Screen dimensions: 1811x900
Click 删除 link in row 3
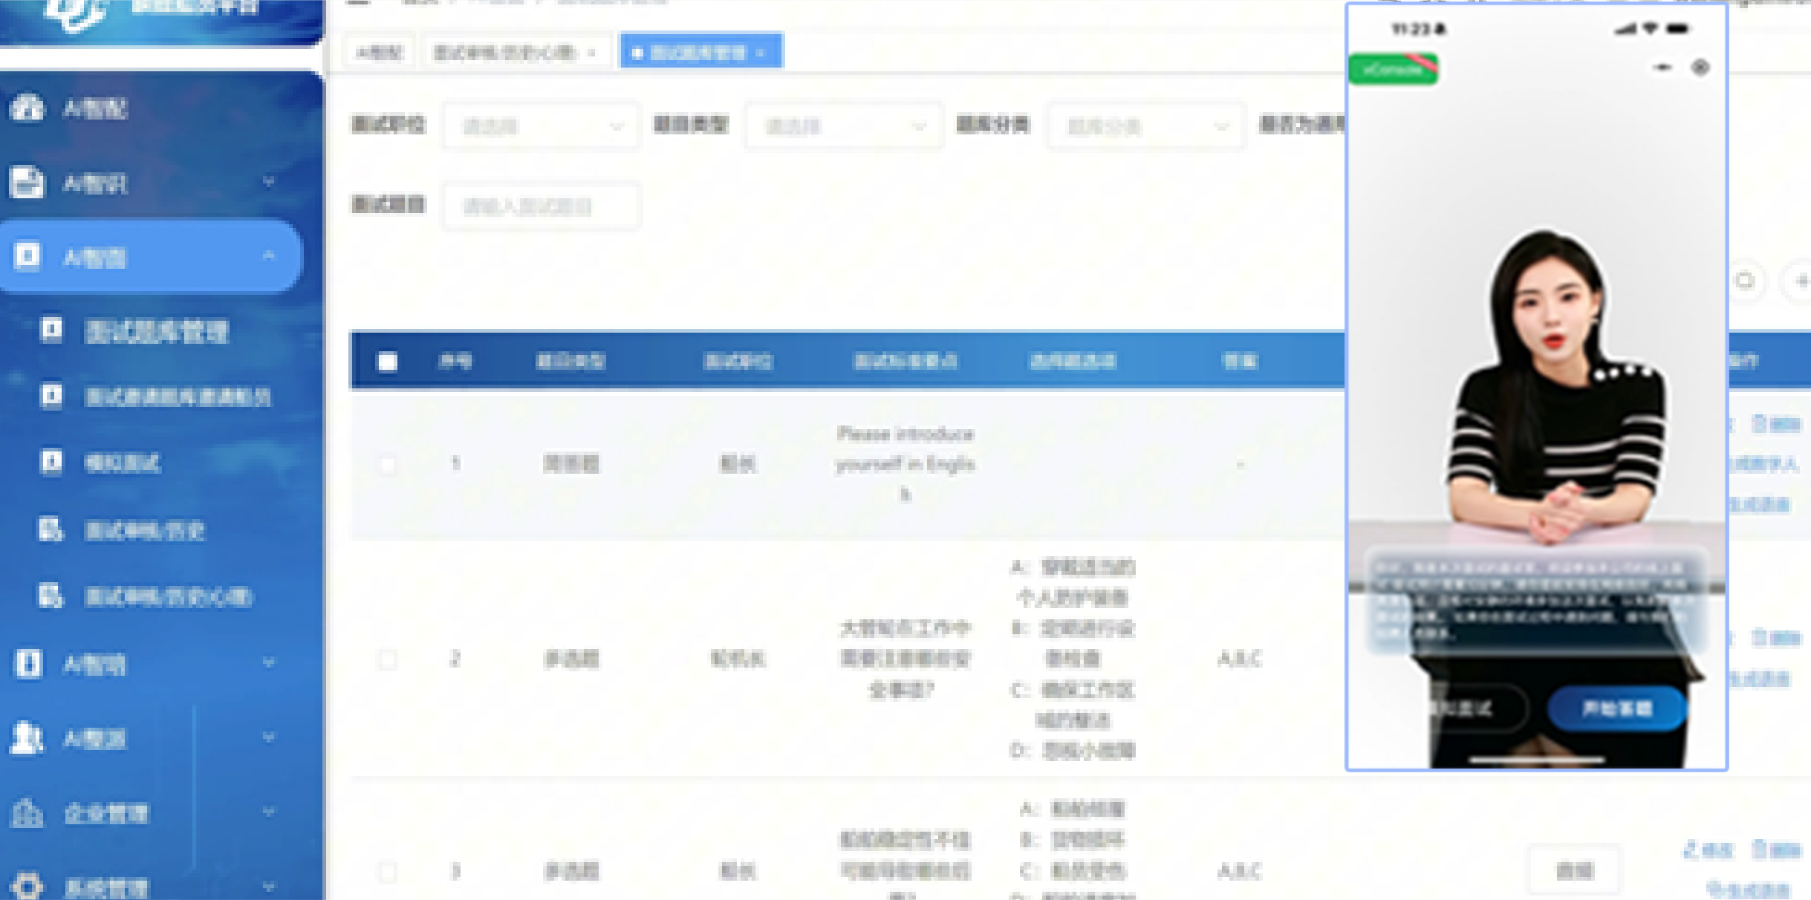pyautogui.click(x=1777, y=850)
